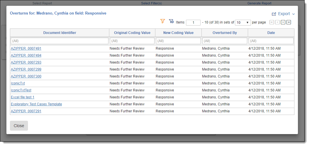Go to the next page of results
Image resolution: width=309 pixels, height=146 pixels.
coord(283,22)
